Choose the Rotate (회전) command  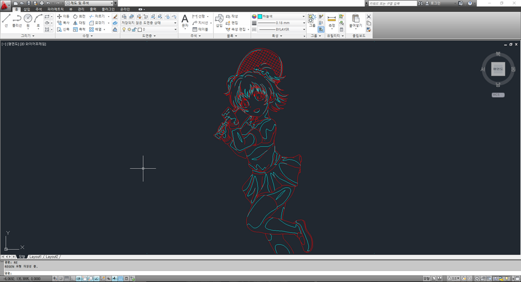(79, 16)
